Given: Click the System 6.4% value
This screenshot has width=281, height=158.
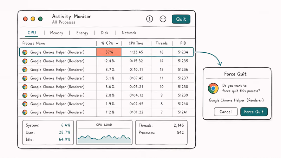Looking at the screenshot, I should (x=66, y=125).
